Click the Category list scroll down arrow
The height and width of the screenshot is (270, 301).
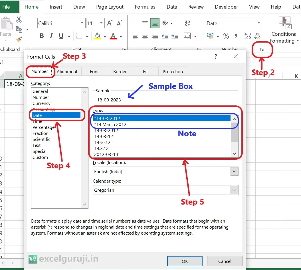[x=84, y=204]
